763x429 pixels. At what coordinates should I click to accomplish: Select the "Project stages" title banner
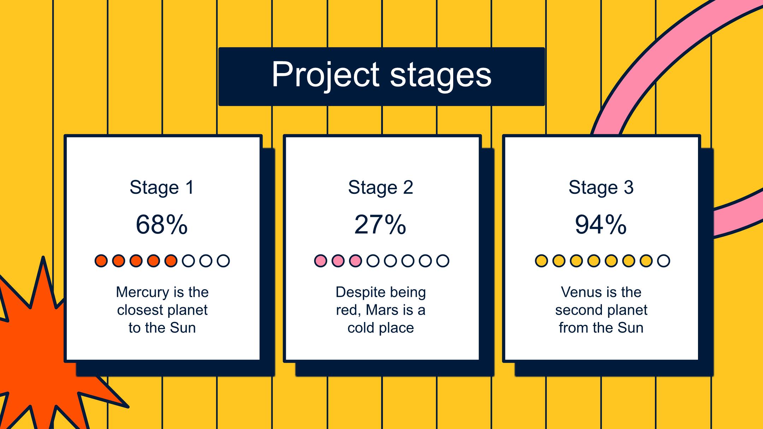coord(381,76)
